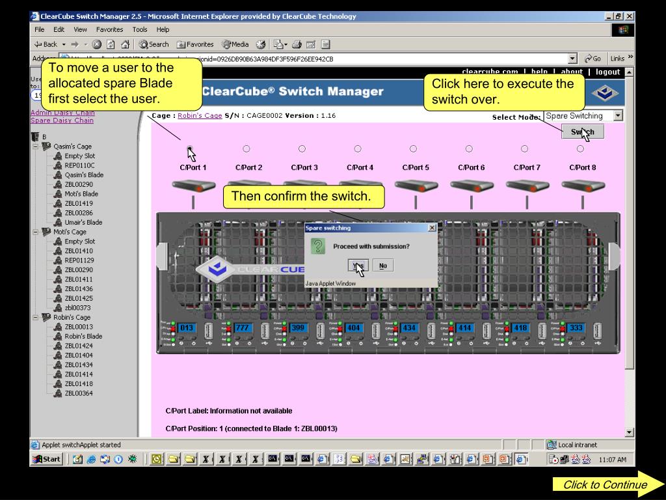The width and height of the screenshot is (666, 500).
Task: Click blade display 013 in the cage
Action: [187, 328]
